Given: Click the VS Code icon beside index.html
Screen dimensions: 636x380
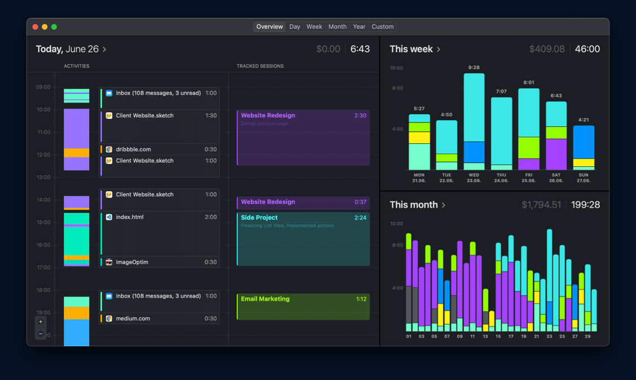Looking at the screenshot, I should coord(109,217).
